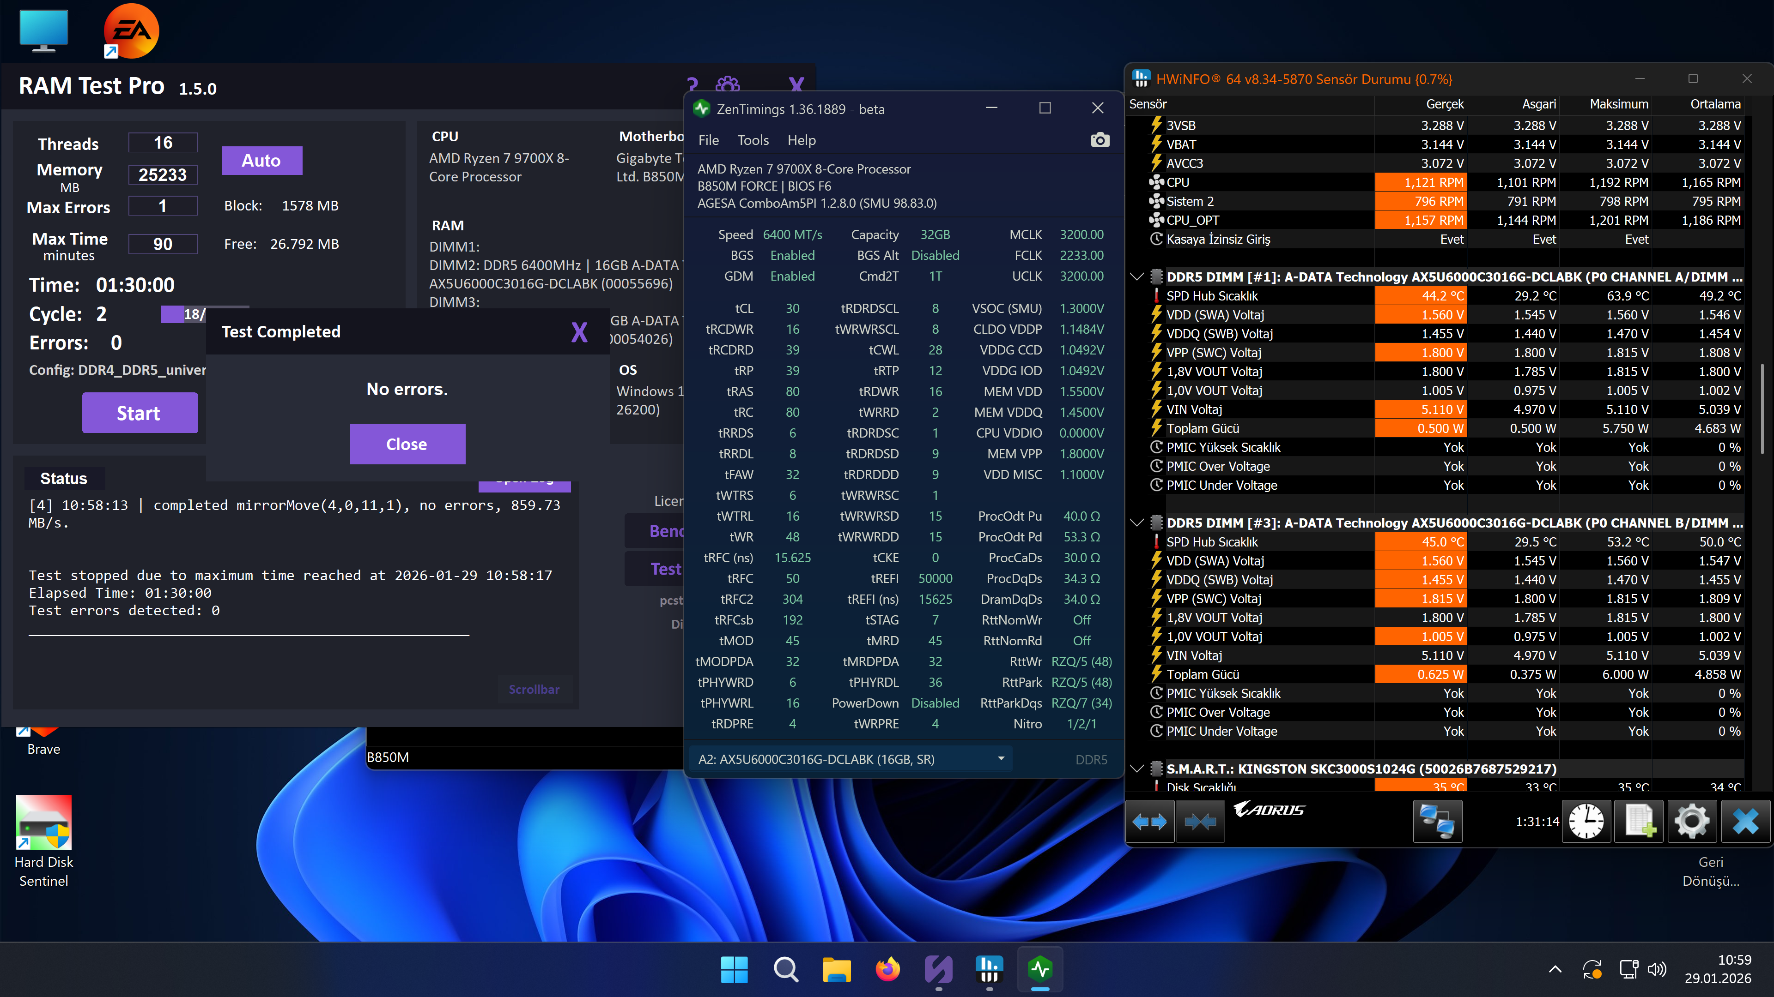Click HWiNFO vertical scrollbar thumb

tap(1763, 408)
